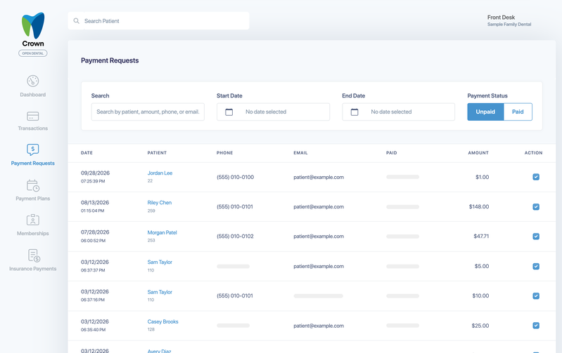Viewport: 562px width, 353px height.
Task: Toggle the action checkbox for Riley Chen
Action: pyautogui.click(x=536, y=207)
